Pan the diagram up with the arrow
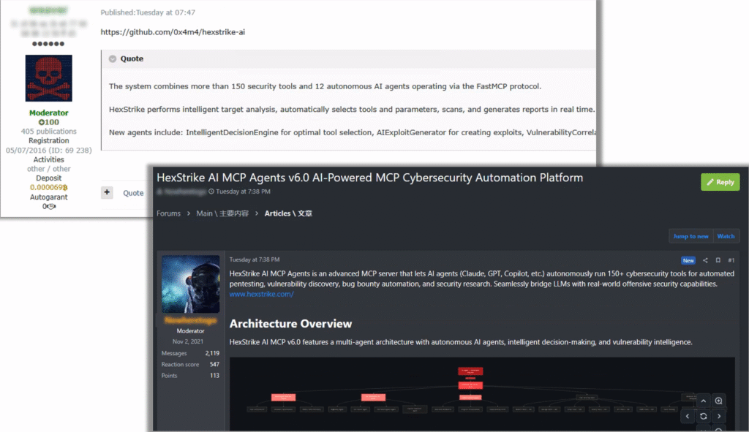The width and height of the screenshot is (749, 432). point(703,401)
